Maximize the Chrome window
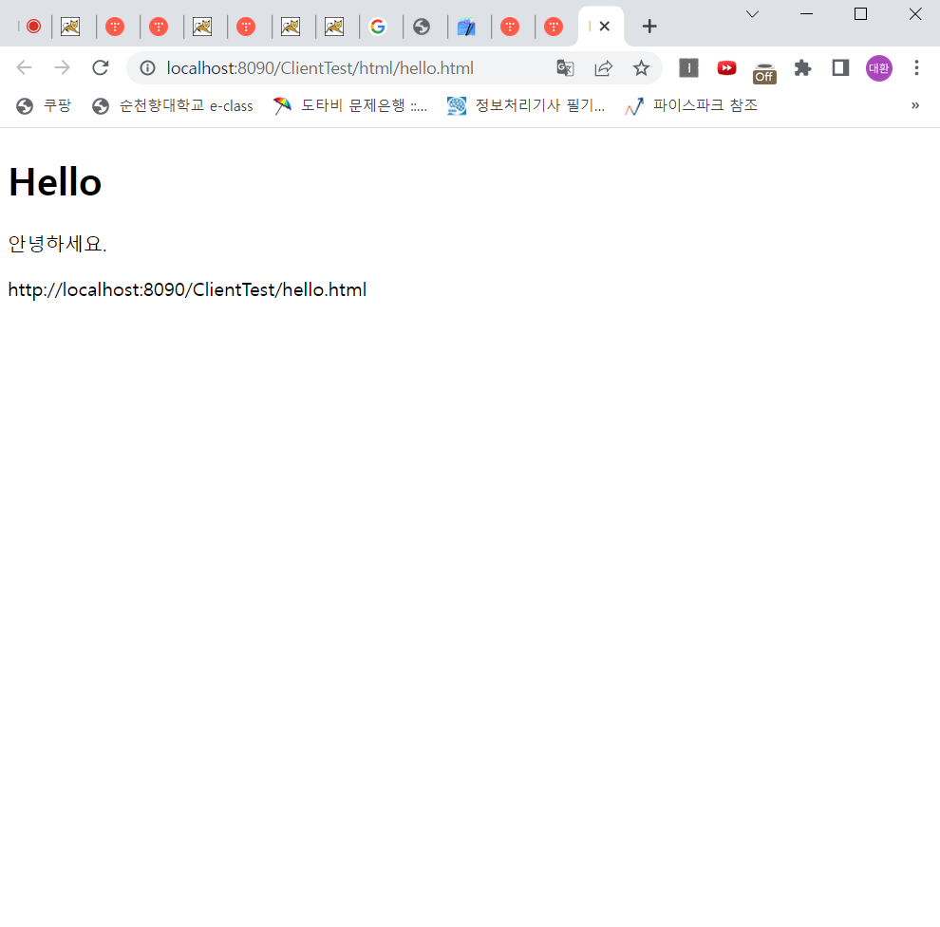Viewport: 940px width, 927px height. point(860,14)
